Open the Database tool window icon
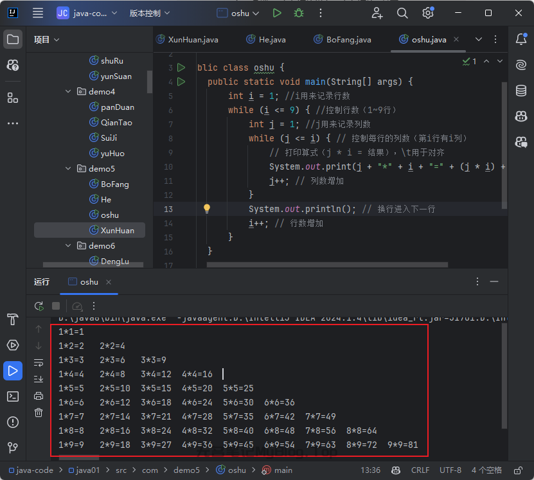Screen dimensions: 534x480 (521, 91)
